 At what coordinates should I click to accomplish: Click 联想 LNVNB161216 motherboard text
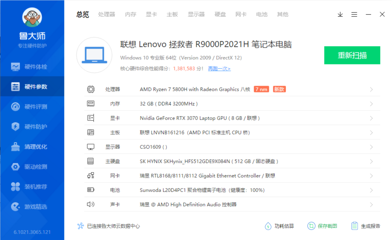195,133
